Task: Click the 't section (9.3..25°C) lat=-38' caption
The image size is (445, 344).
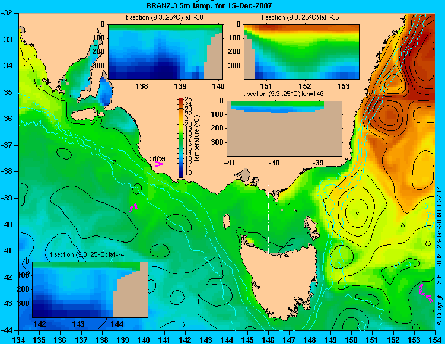Action: tap(164, 18)
